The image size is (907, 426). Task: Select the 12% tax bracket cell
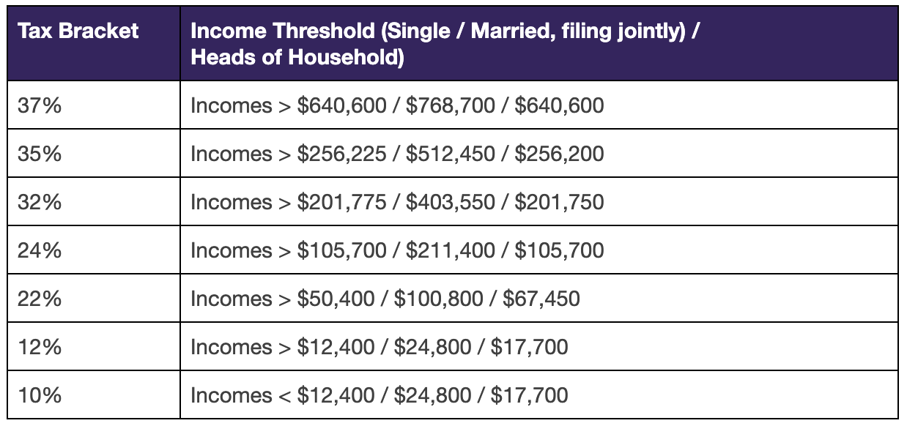click(x=39, y=347)
